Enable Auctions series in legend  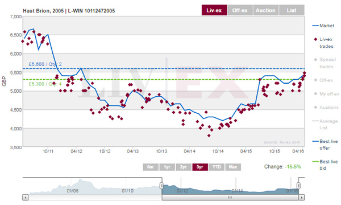pos(326,108)
